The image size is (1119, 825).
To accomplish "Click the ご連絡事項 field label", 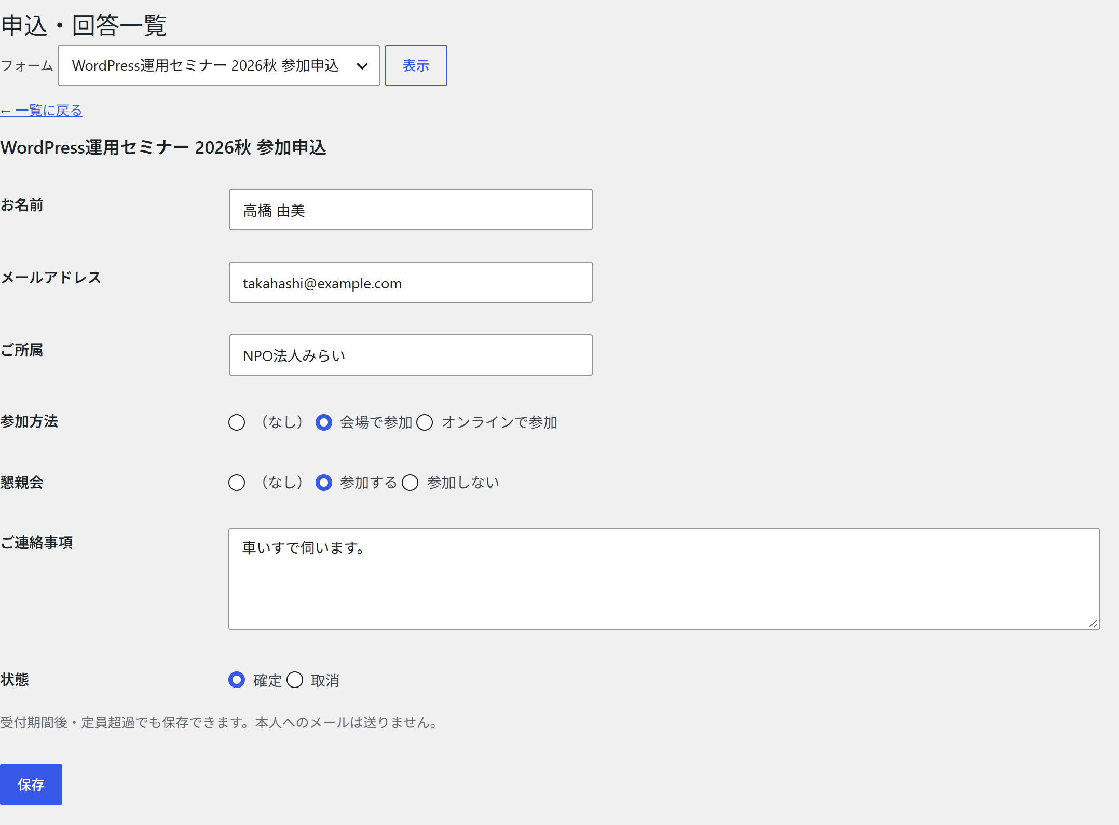I will 36,543.
